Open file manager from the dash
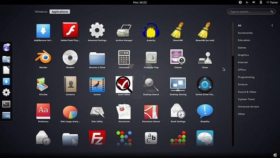Viewport: 280px width, 158px height. click(x=6, y=59)
